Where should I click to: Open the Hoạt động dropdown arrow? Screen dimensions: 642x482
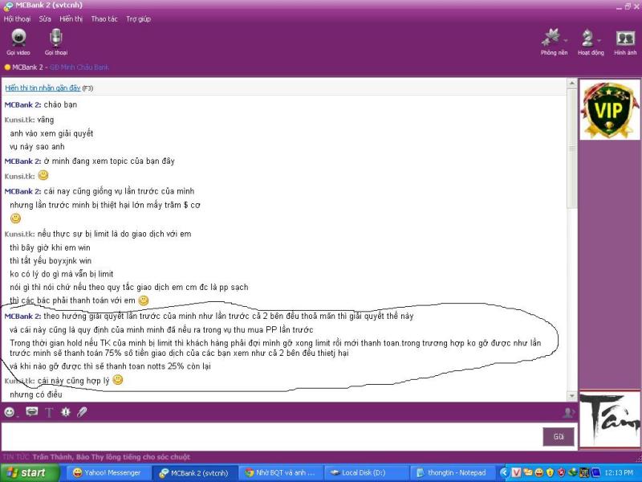point(599,40)
